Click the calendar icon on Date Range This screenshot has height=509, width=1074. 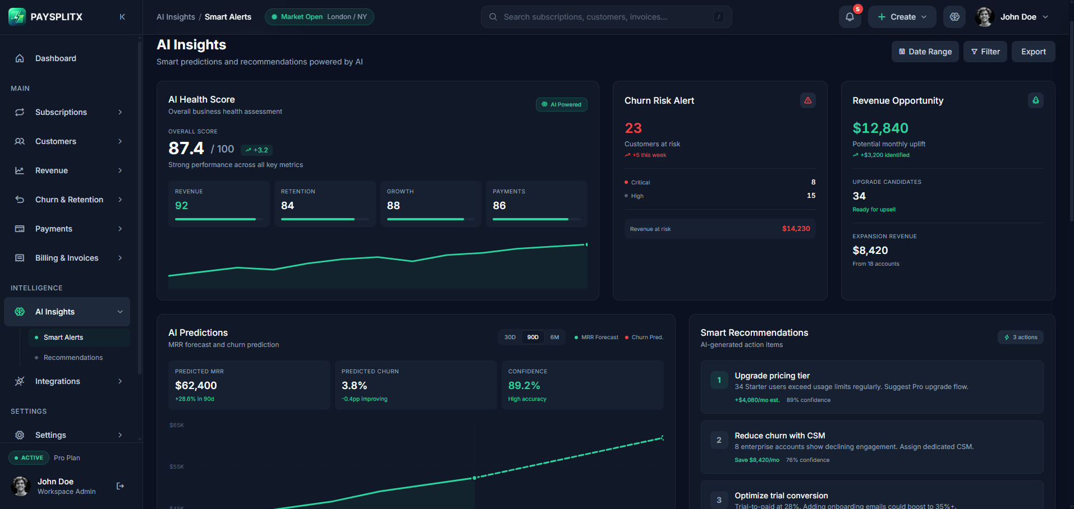click(x=902, y=52)
